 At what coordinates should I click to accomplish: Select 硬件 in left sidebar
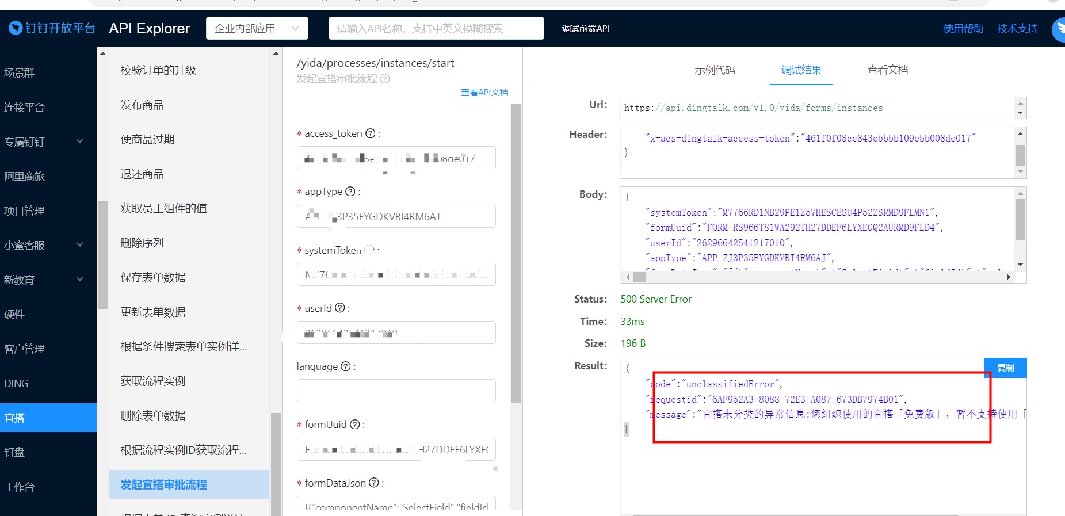coord(14,314)
